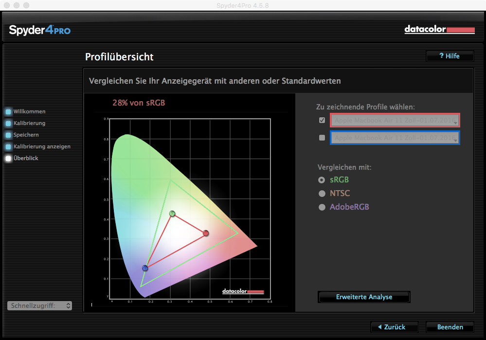The image size is (486, 340).
Task: Open the Hilfe help button
Action: [x=450, y=56]
